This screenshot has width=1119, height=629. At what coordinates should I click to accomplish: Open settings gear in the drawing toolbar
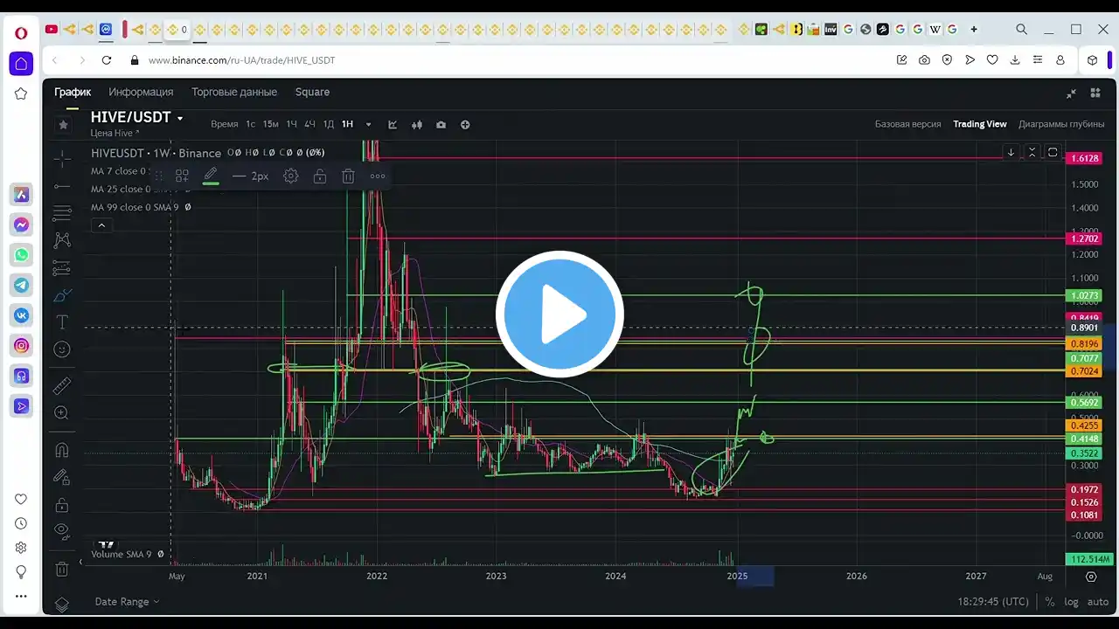click(x=291, y=176)
